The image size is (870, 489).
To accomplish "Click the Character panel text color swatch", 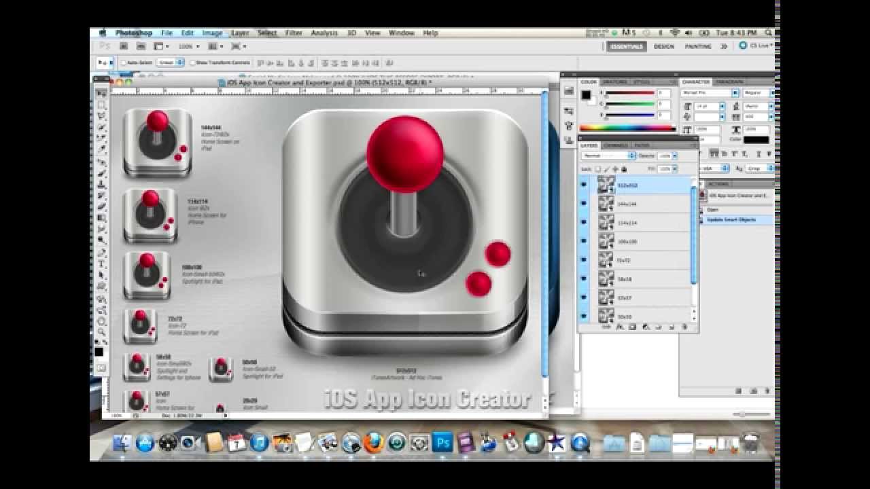I will coord(756,140).
